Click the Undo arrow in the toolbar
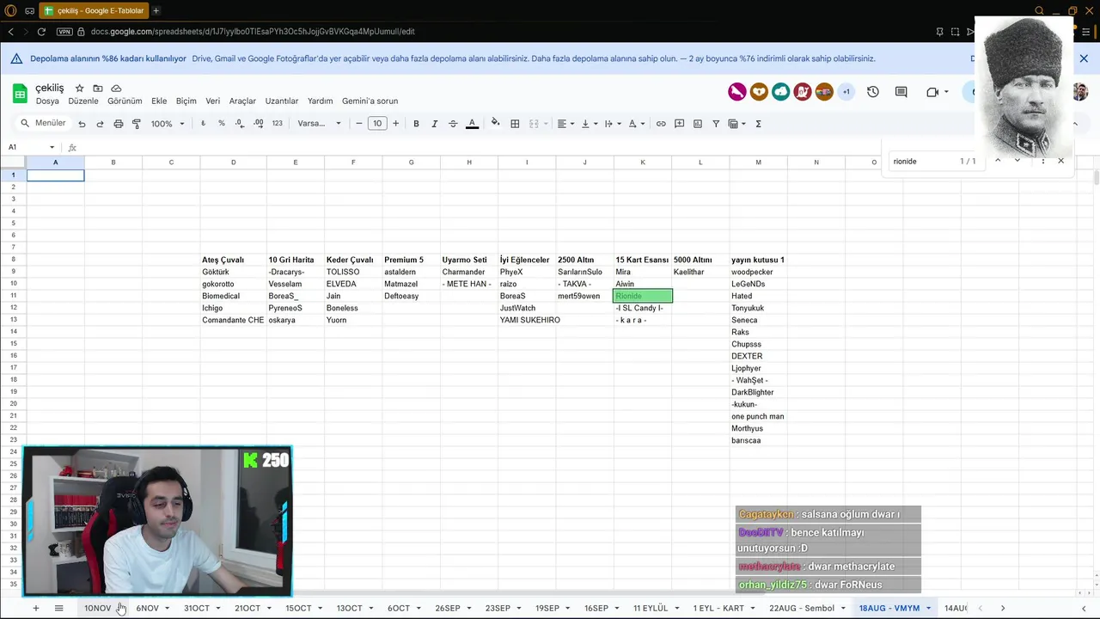 coord(82,124)
